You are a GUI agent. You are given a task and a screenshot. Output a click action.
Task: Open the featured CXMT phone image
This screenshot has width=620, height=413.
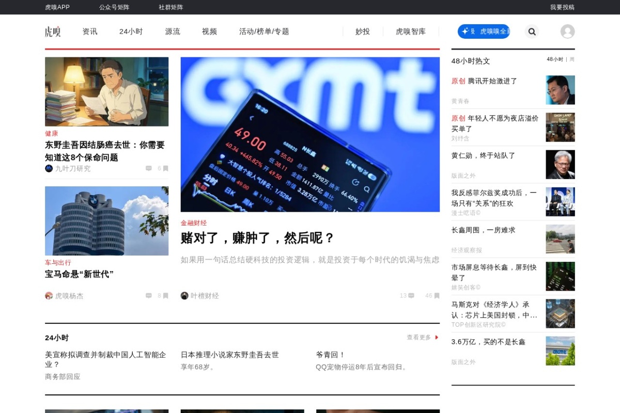(310, 134)
